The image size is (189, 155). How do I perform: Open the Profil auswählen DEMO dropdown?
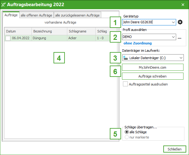point(173,37)
